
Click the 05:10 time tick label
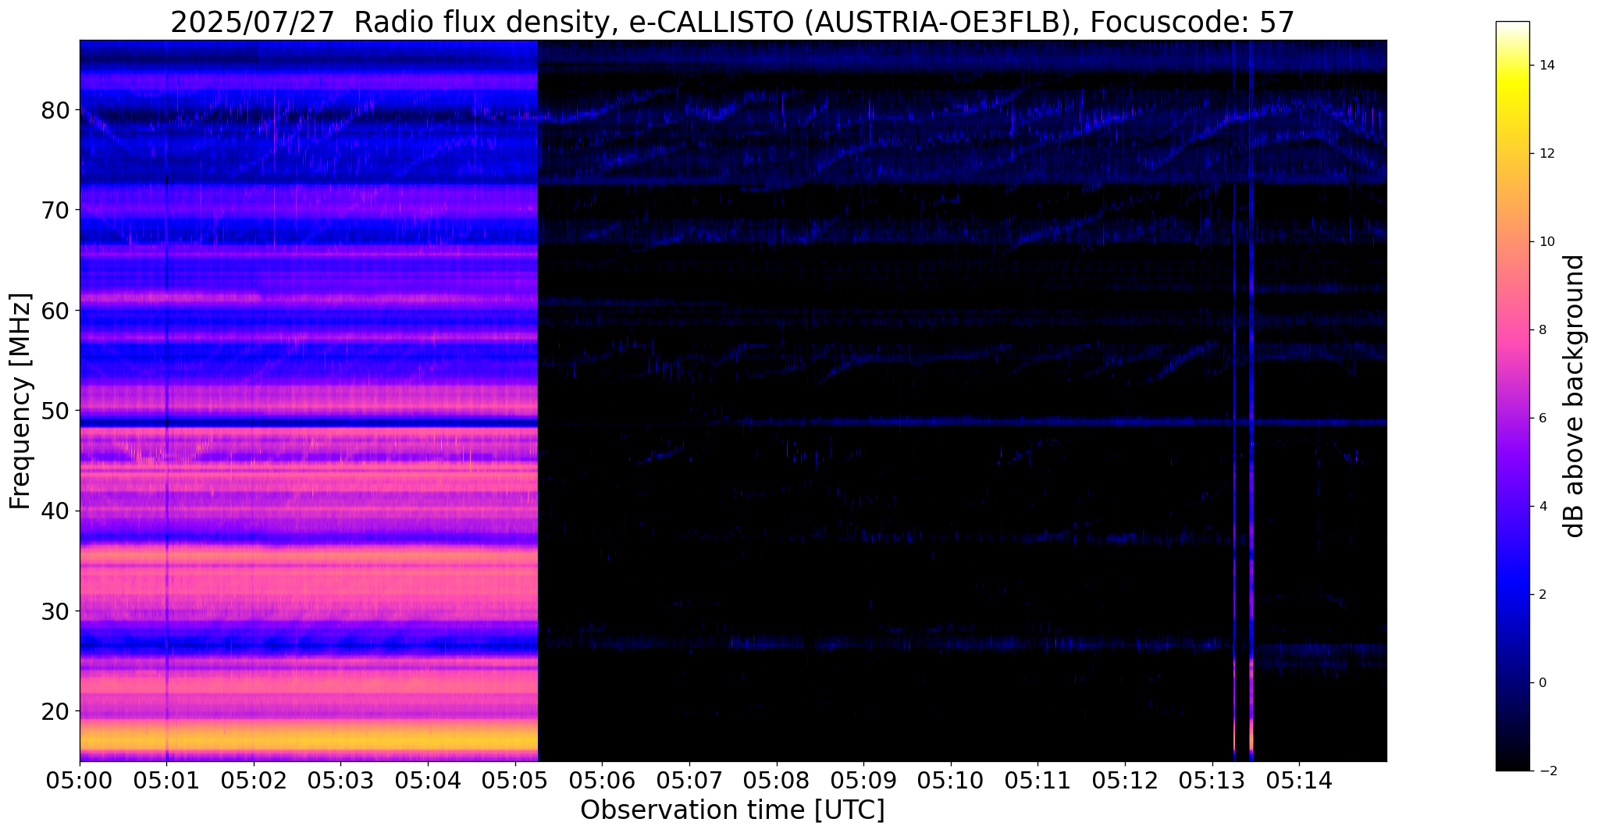tap(951, 781)
